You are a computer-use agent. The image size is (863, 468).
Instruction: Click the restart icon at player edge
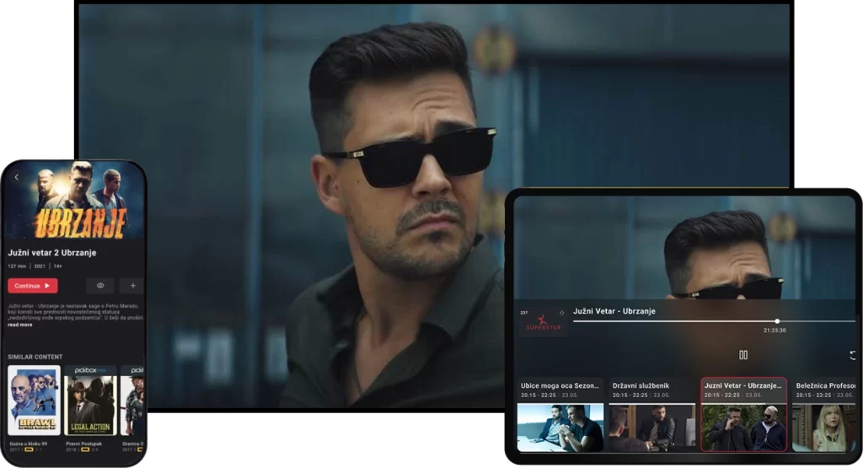(853, 355)
